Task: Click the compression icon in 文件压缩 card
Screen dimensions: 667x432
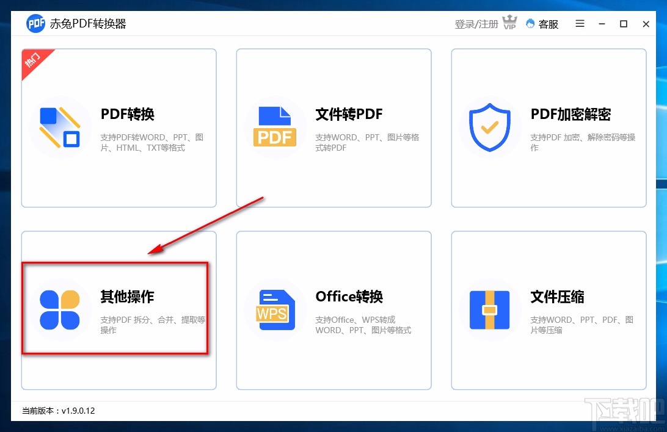Action: (490, 309)
